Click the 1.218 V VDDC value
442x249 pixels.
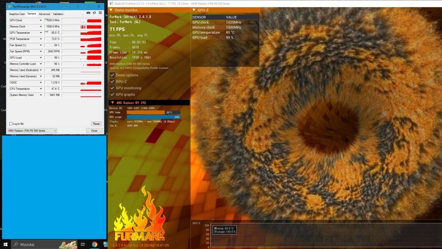click(x=53, y=82)
